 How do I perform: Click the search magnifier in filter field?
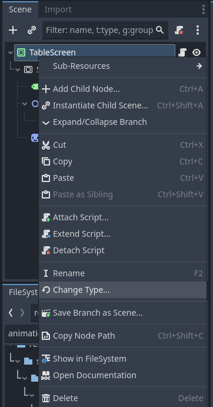tap(160, 30)
